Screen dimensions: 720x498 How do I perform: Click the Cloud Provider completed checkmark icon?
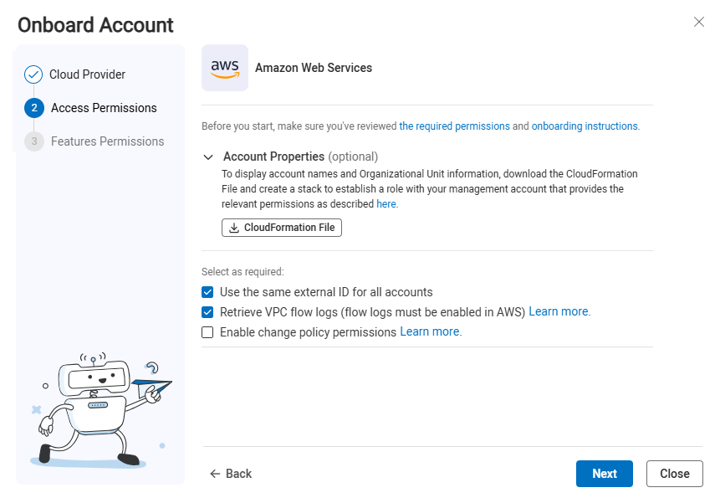pyautogui.click(x=33, y=74)
